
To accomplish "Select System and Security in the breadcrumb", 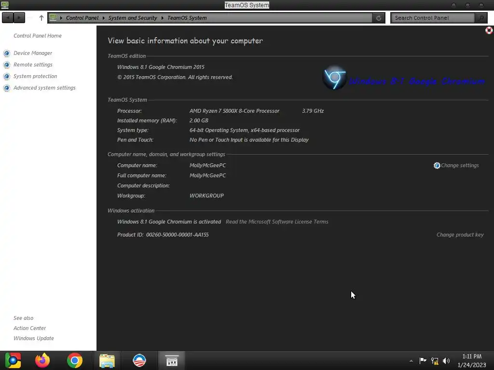I will (x=133, y=18).
